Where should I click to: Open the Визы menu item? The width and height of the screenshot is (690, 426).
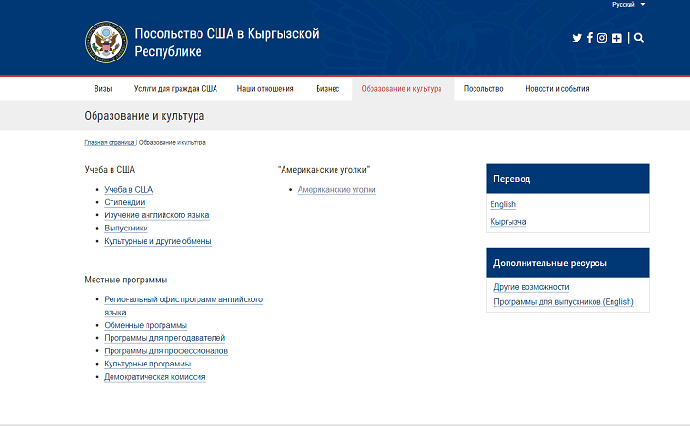(103, 89)
